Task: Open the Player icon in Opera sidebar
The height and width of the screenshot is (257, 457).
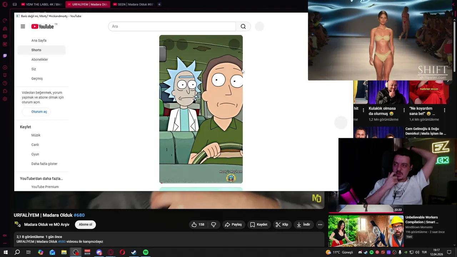Action: [x=5, y=67]
